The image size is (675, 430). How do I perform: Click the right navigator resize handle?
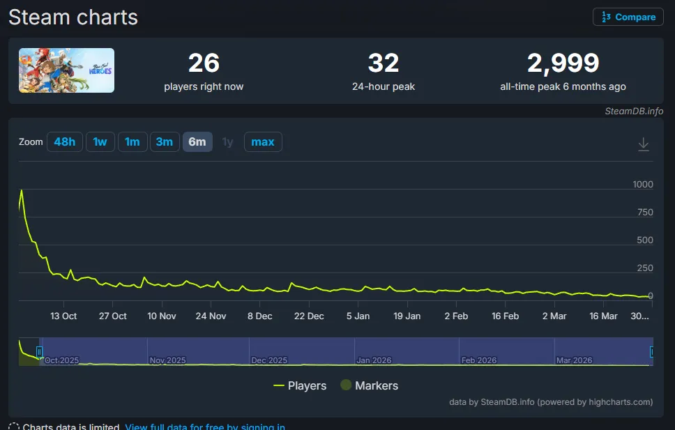pyautogui.click(x=651, y=352)
